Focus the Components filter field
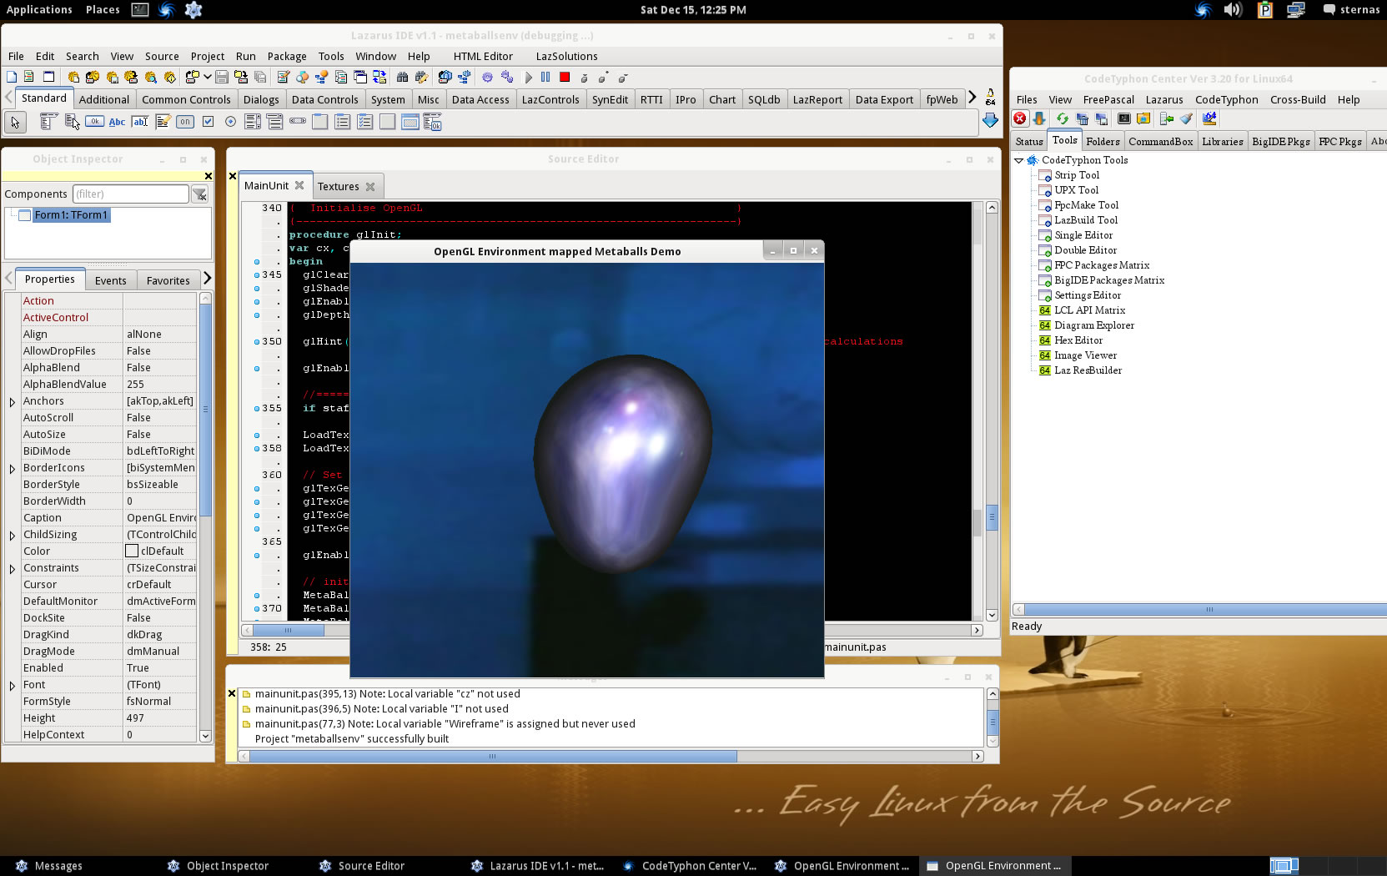1387x876 pixels. [131, 194]
